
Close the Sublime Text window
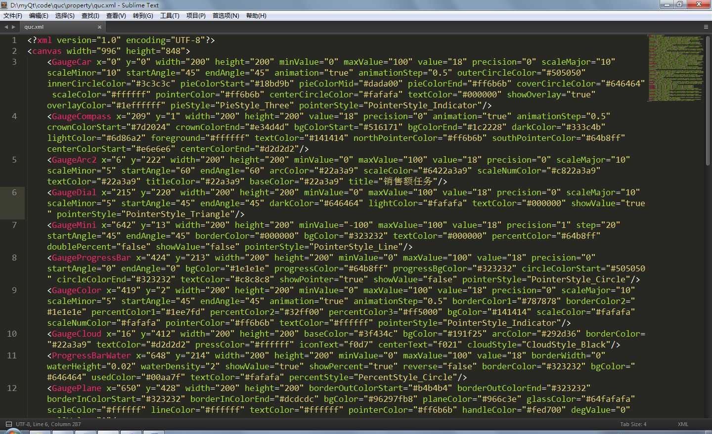[699, 4]
